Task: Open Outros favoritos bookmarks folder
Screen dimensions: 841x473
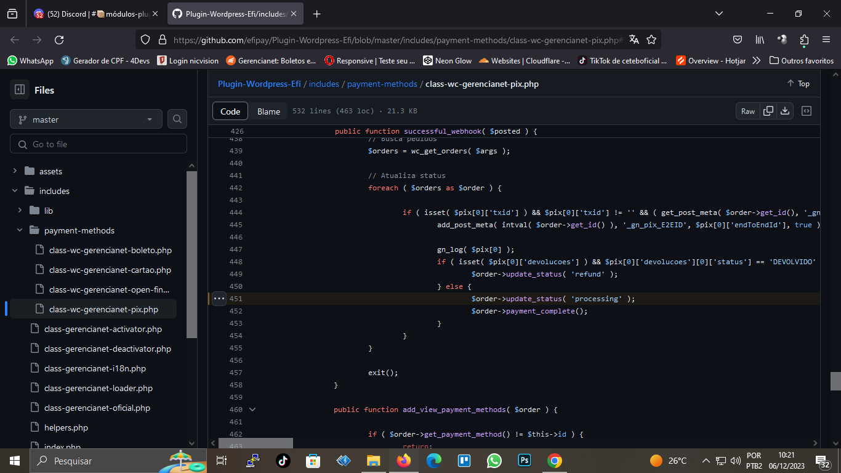Action: 801,60
